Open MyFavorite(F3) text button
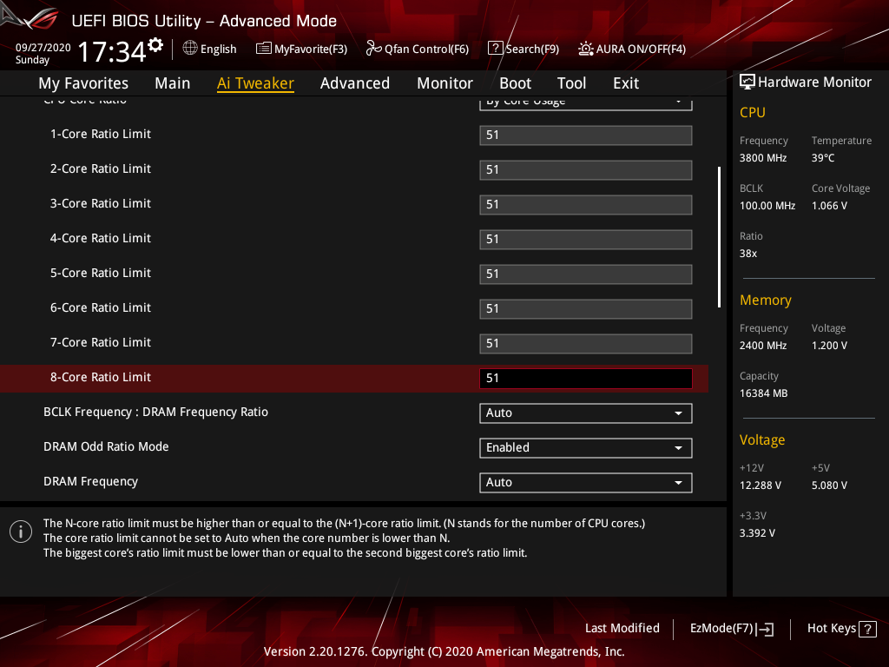The width and height of the screenshot is (889, 667). (x=311, y=49)
